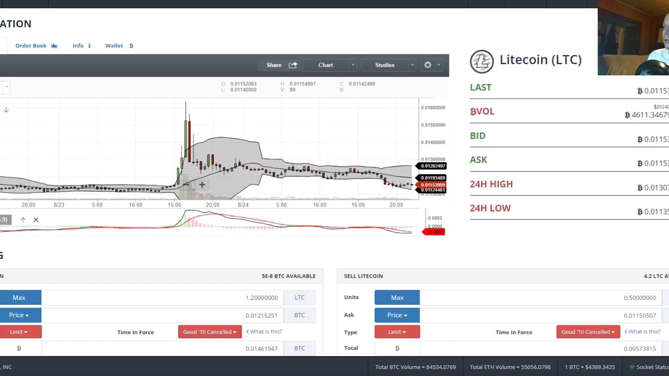Click the Order Book chart icon
Viewport: 669px width, 376px height.
point(54,45)
